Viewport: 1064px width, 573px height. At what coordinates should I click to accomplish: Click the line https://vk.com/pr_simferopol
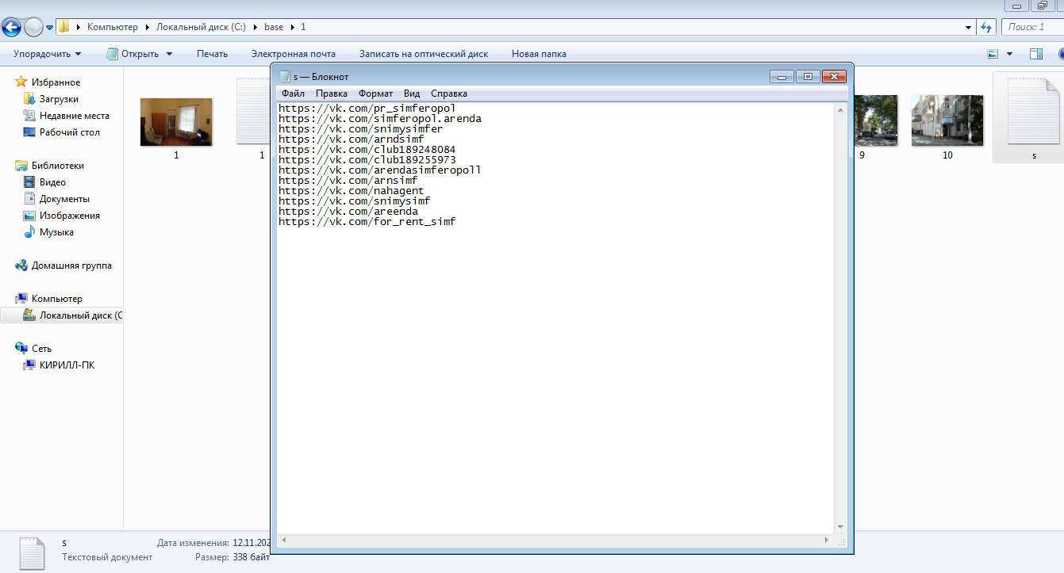click(x=367, y=109)
